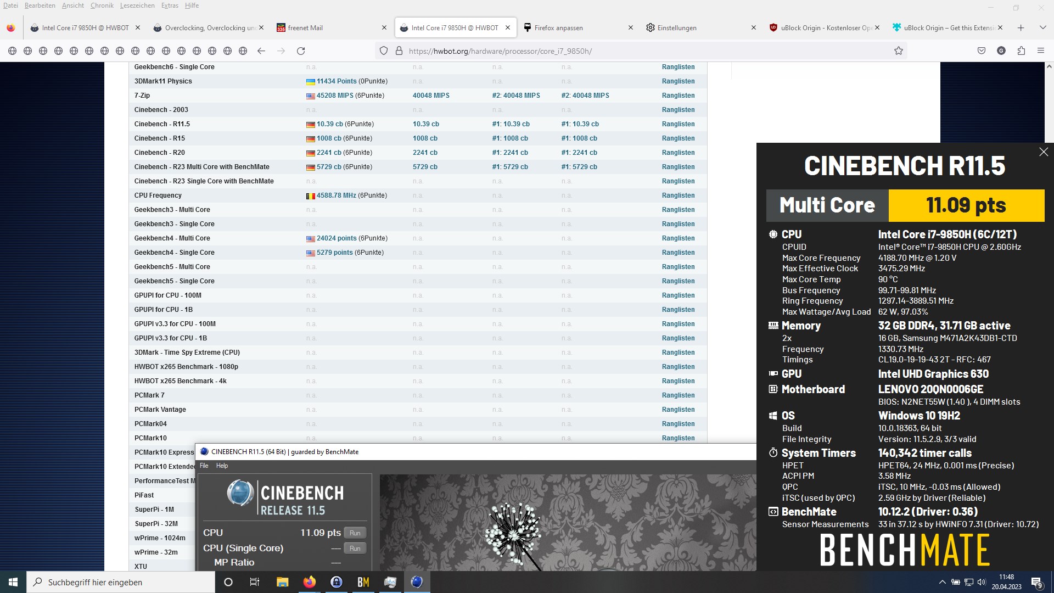Open Ranglisten link for CPU Frequency row
Image resolution: width=1054 pixels, height=593 pixels.
pos(678,195)
